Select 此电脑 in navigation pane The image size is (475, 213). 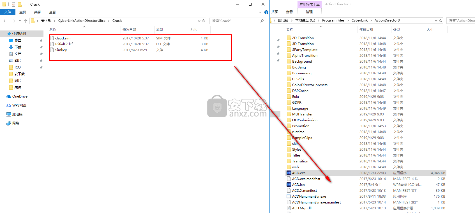[17, 114]
